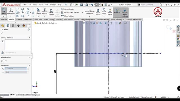Viewport: 180px width, 101px height.
Task: Expand the Line tool dropdown arrow
Action: click(20, 9)
